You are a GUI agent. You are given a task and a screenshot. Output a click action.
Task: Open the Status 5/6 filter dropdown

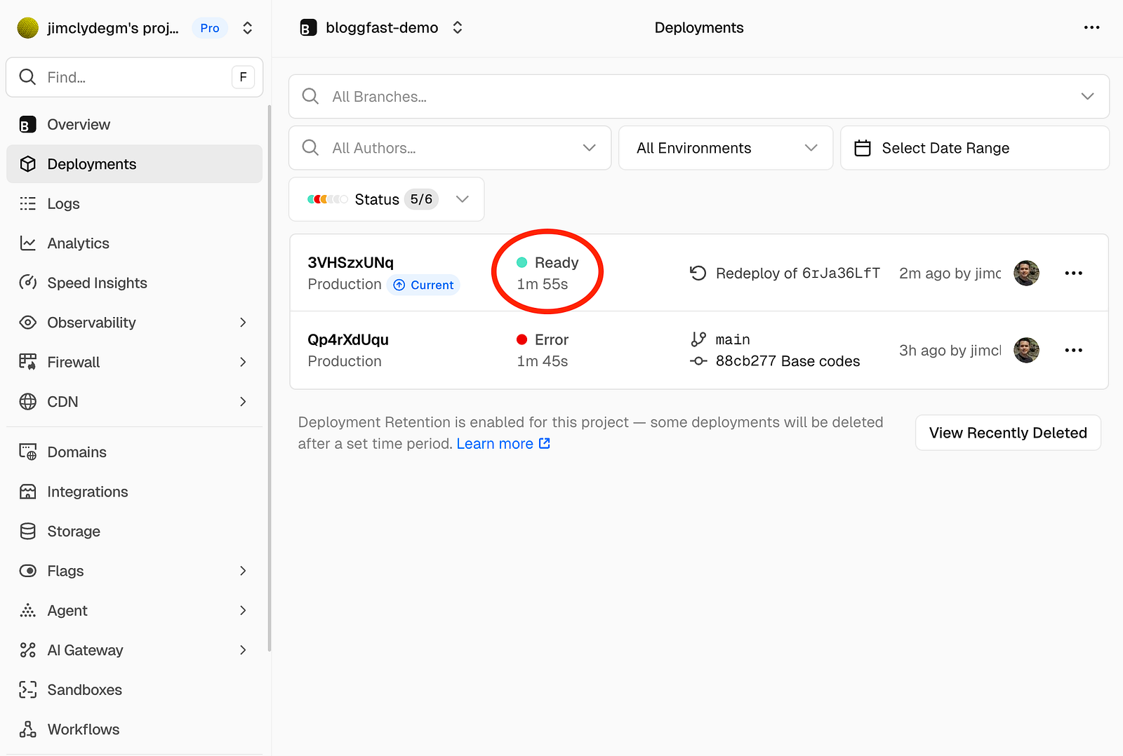[x=387, y=199]
